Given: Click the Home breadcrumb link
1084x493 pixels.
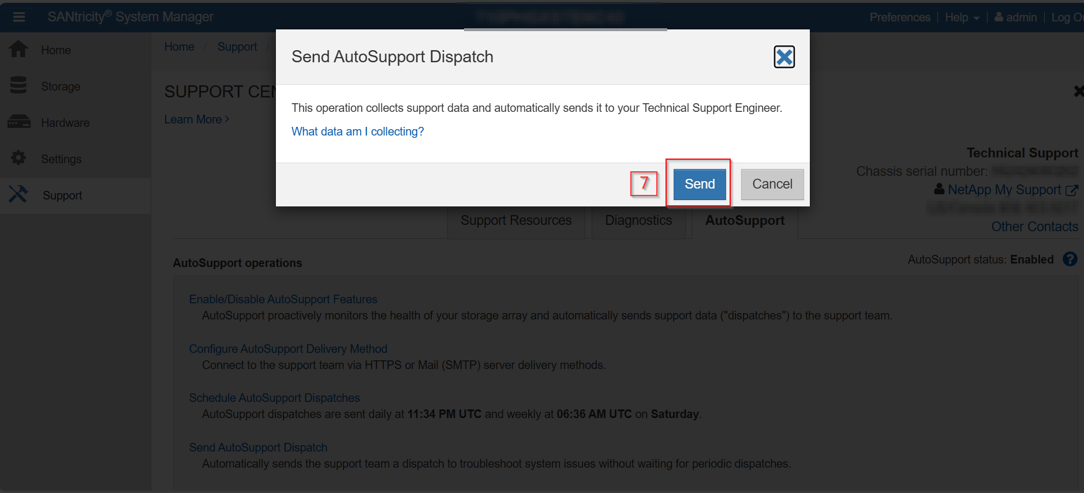Looking at the screenshot, I should tap(179, 47).
